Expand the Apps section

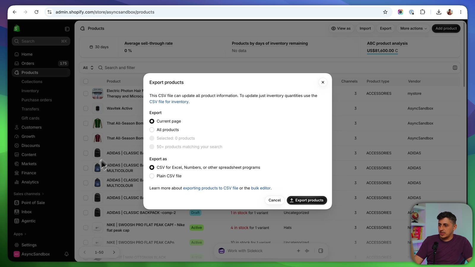point(20,234)
